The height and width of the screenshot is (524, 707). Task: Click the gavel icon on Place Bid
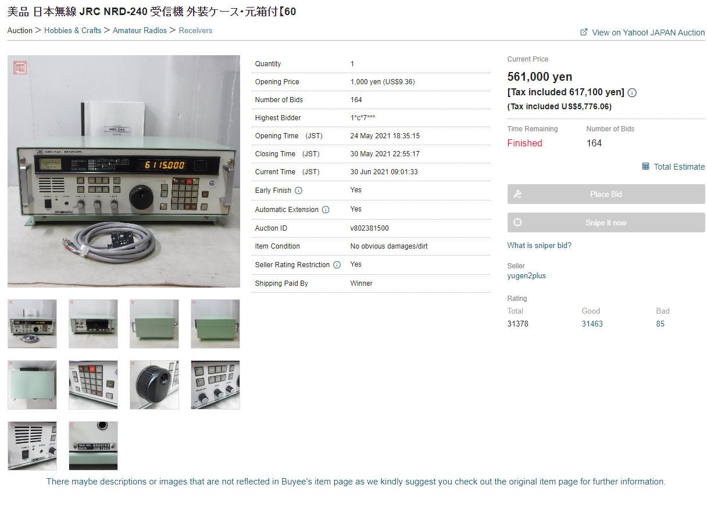[x=517, y=194]
